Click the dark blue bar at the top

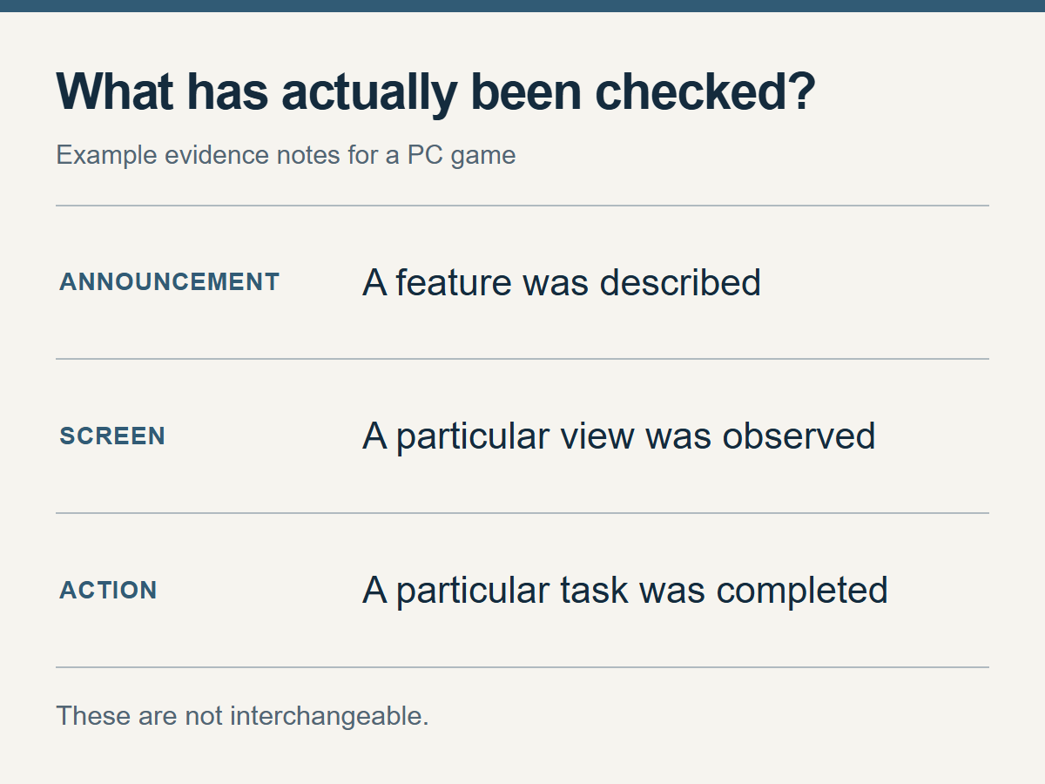coord(522,5)
